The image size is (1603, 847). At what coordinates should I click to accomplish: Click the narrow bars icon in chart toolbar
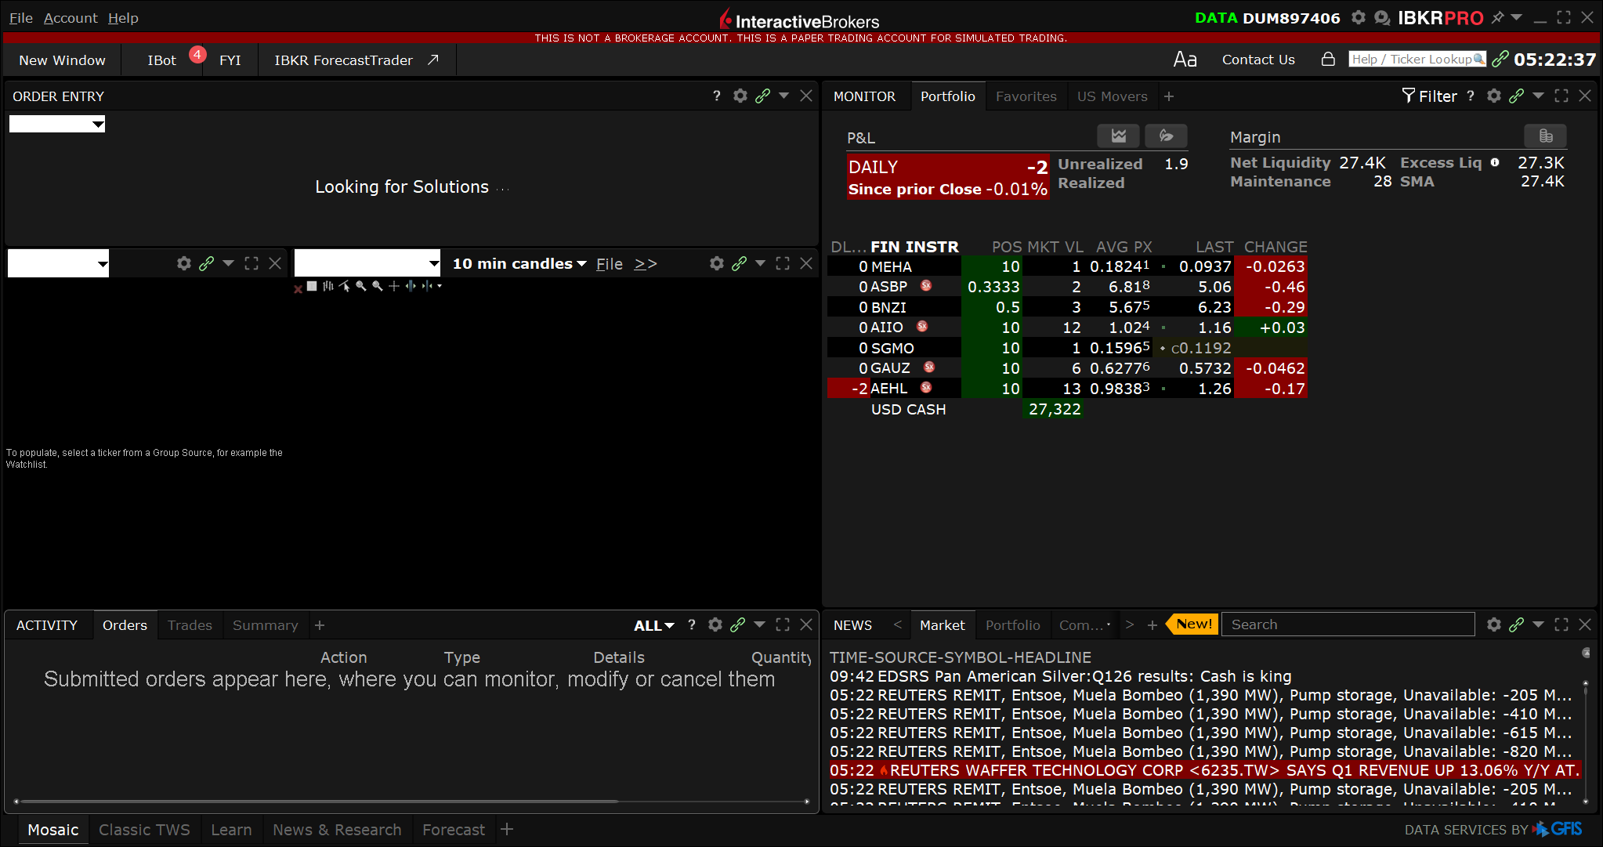pos(426,286)
